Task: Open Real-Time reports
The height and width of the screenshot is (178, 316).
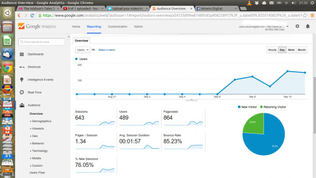Action: coord(35,92)
